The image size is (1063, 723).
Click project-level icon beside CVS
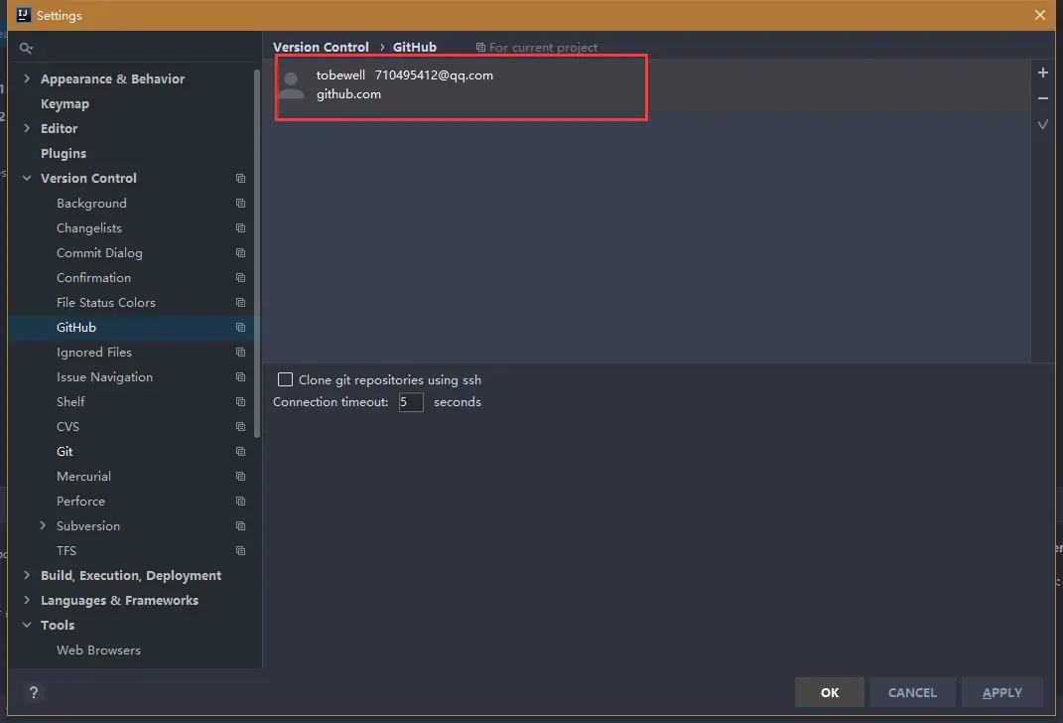[x=240, y=427]
